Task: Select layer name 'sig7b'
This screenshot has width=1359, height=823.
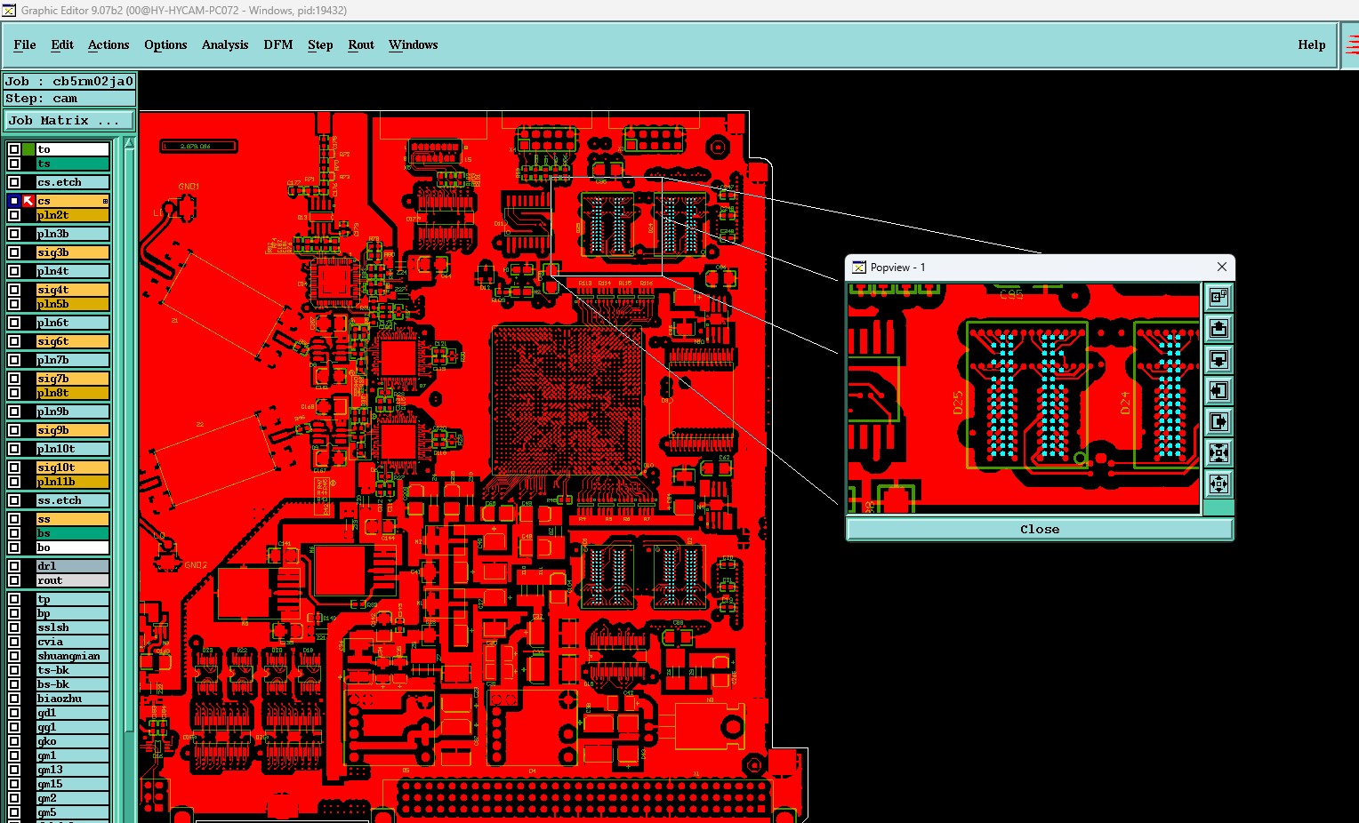Action: (x=73, y=379)
